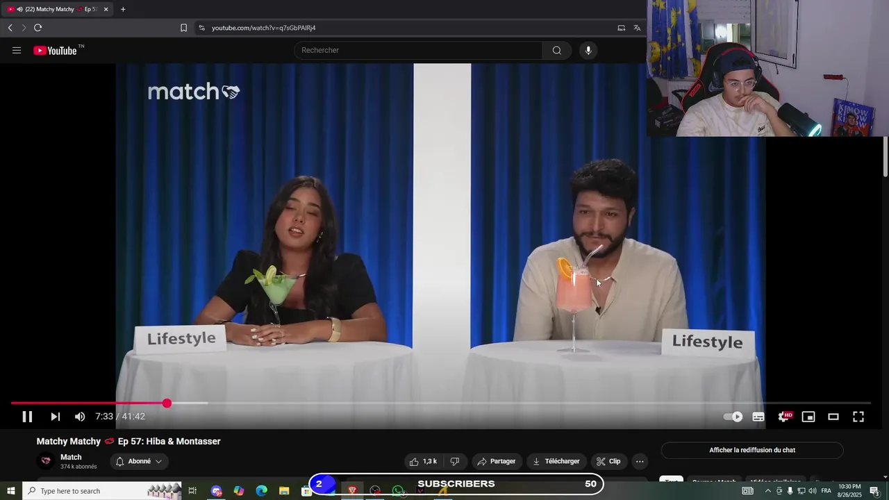Pause the video with the pause button

(x=27, y=417)
